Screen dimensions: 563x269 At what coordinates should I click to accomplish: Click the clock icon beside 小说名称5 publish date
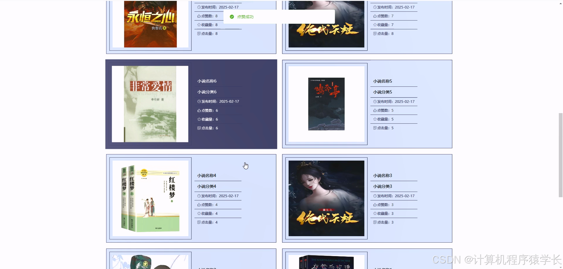(x=374, y=101)
